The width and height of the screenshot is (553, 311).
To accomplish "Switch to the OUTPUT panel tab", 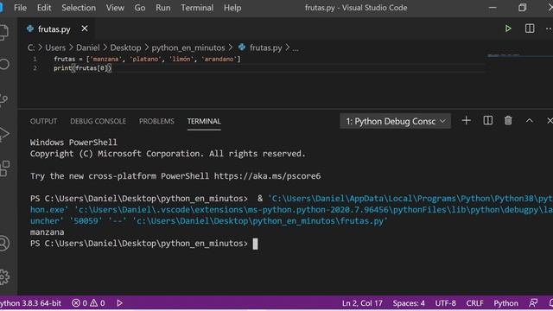I will pyautogui.click(x=43, y=121).
